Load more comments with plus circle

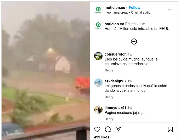click(x=134, y=41)
